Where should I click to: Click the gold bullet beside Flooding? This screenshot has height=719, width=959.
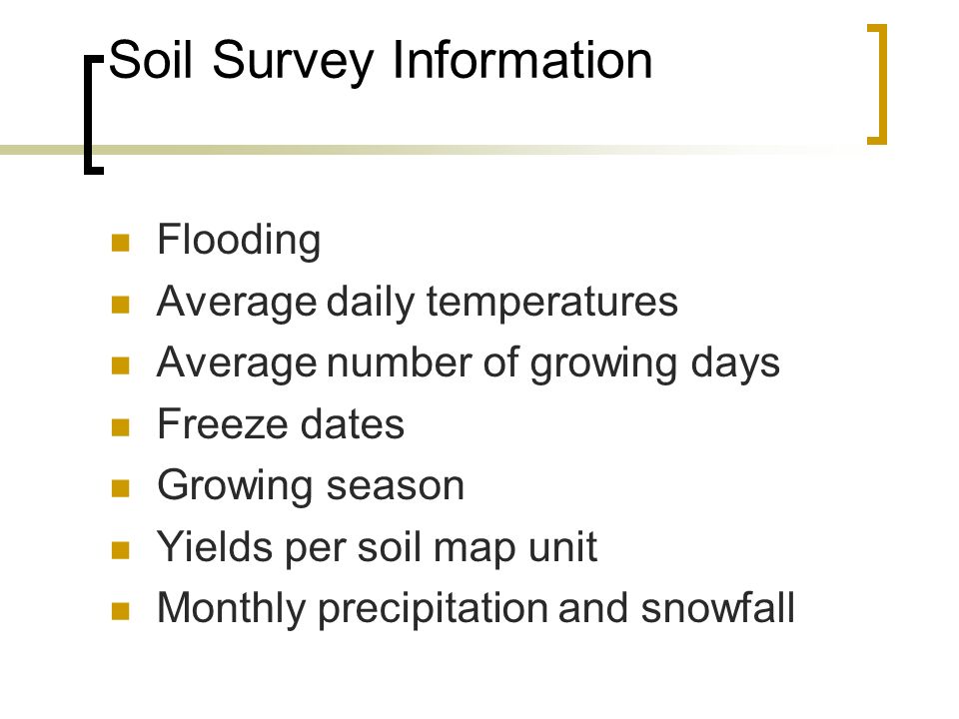click(x=121, y=243)
